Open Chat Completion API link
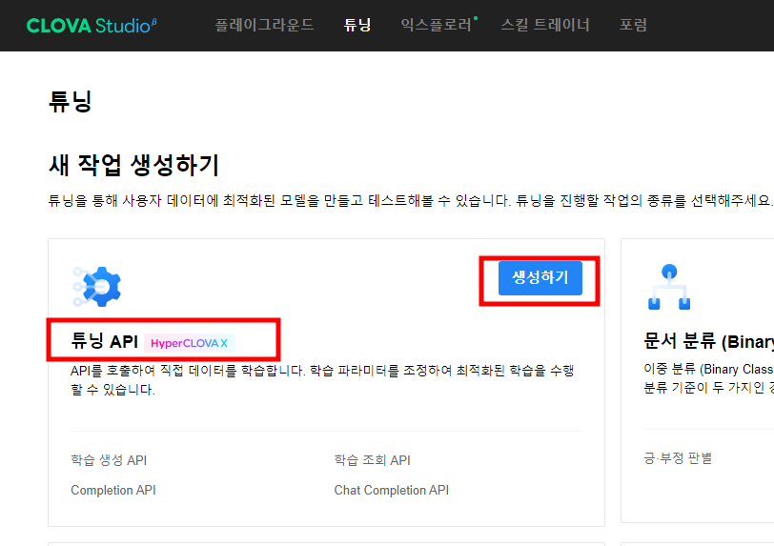 click(392, 490)
